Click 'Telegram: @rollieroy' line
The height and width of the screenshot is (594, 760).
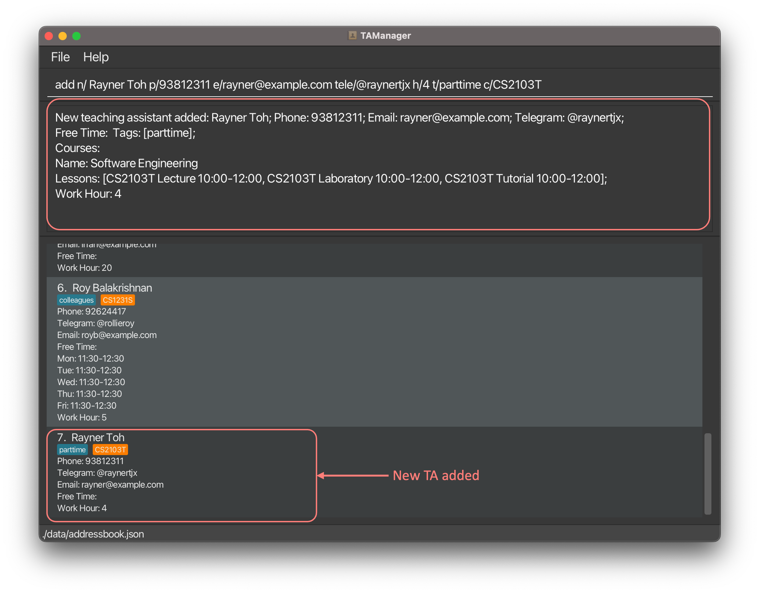(96, 323)
